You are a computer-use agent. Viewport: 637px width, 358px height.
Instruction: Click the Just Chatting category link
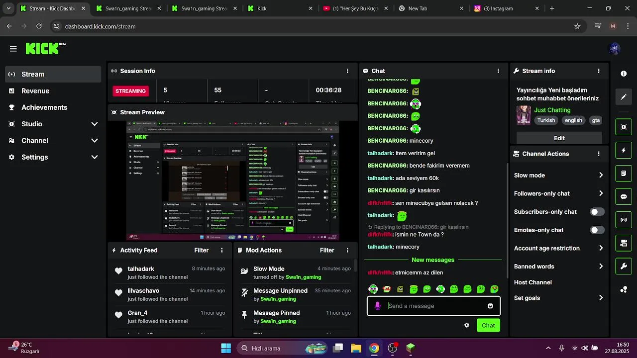552,110
